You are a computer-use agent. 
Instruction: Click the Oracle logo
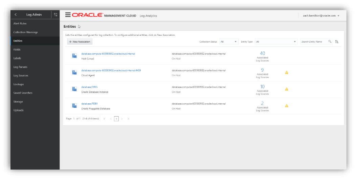[x=87, y=15]
